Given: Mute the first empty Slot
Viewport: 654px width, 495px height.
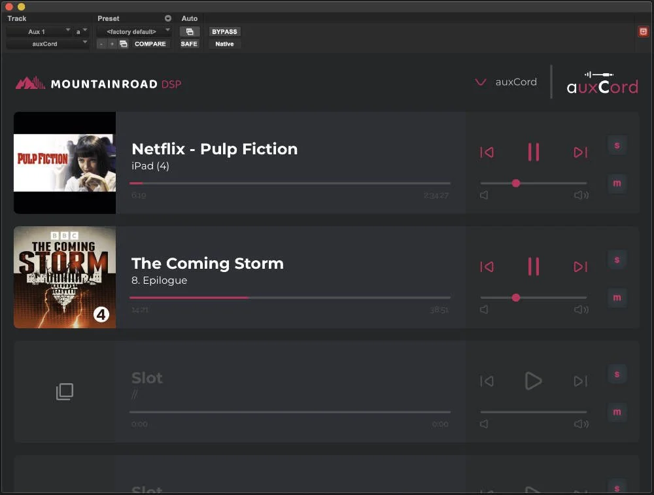Looking at the screenshot, I should [x=617, y=412].
